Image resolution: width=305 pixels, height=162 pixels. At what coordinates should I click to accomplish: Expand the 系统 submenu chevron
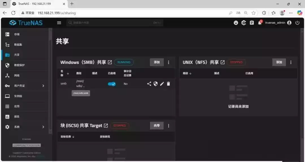click(x=43, y=127)
